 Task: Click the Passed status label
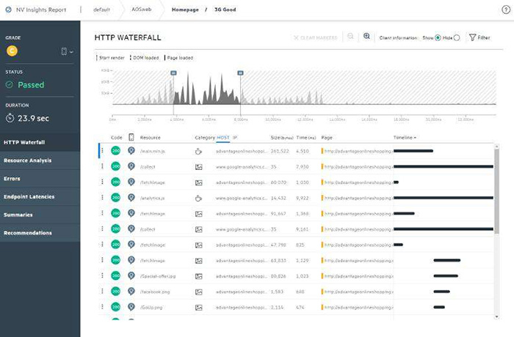[x=31, y=85]
